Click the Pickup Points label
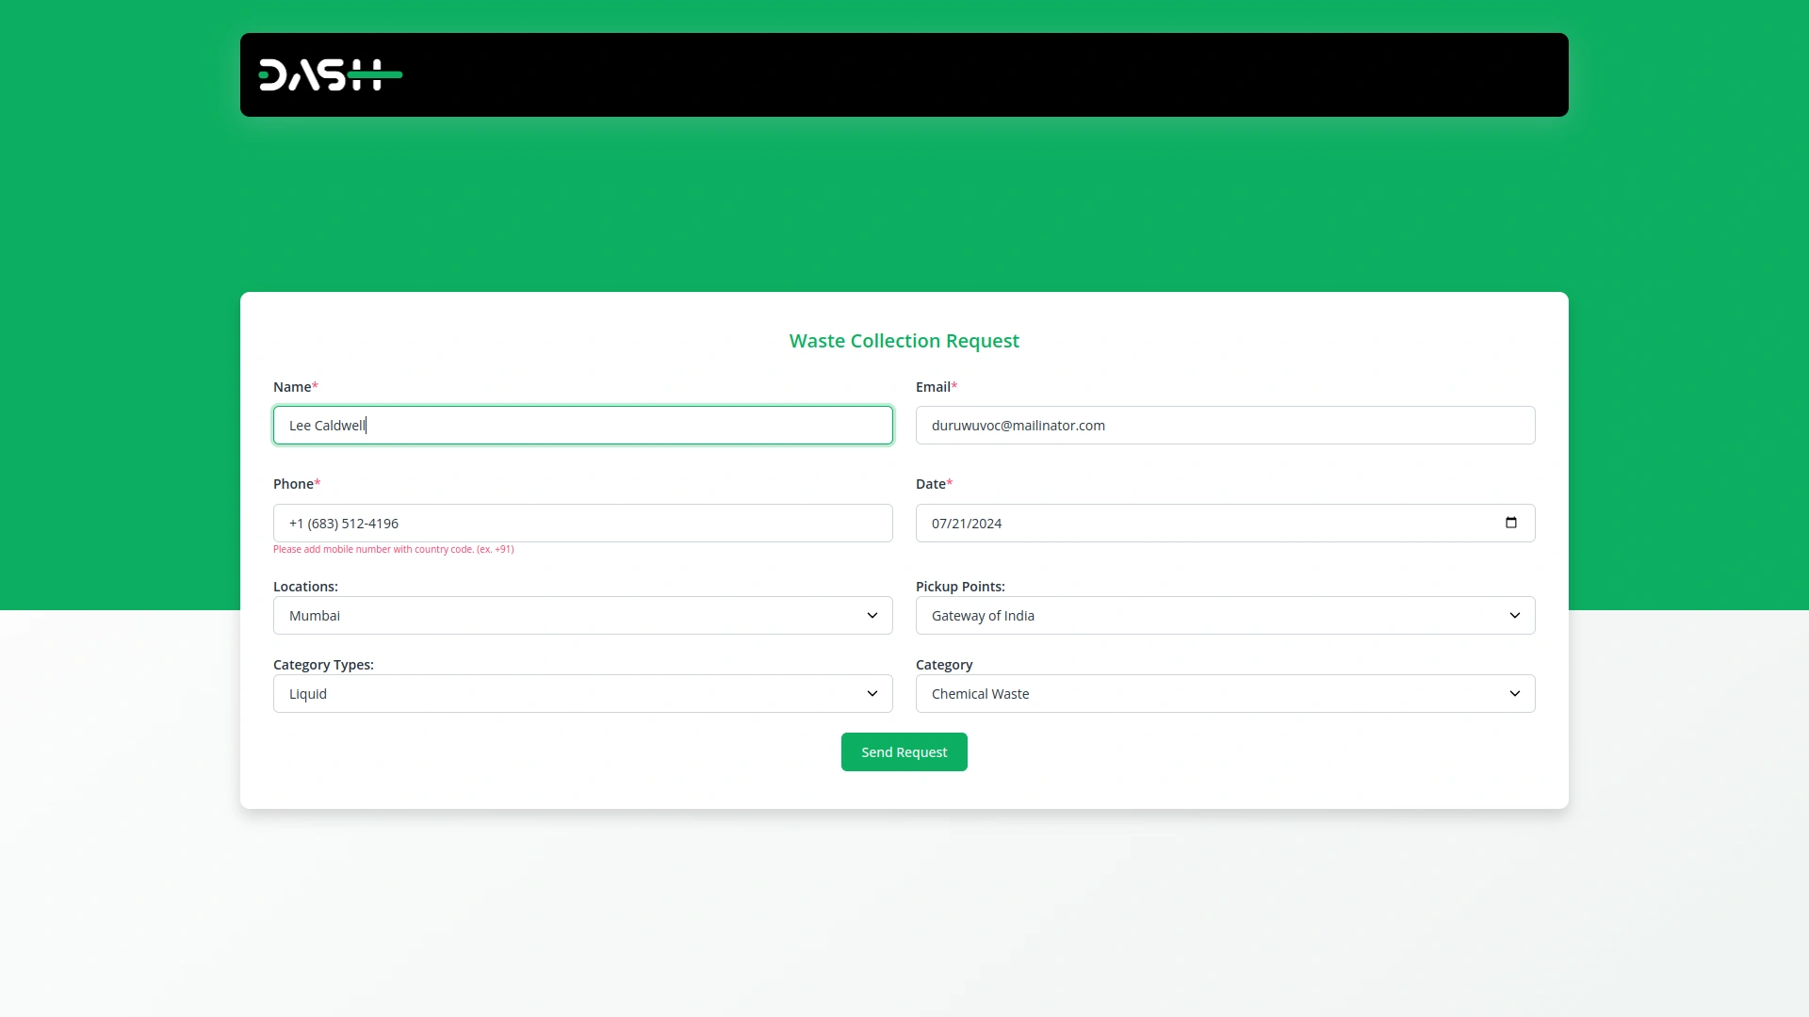 pyautogui.click(x=959, y=587)
